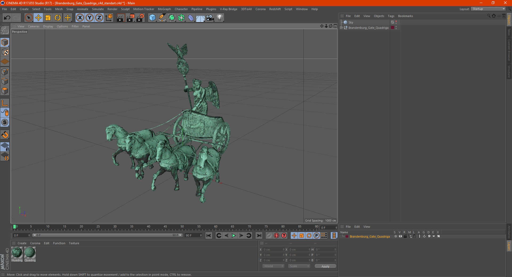The image size is (512, 277).
Task: Toggle coordinate system icon
Action: (x=109, y=18)
